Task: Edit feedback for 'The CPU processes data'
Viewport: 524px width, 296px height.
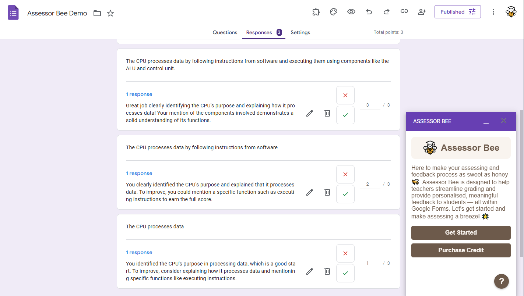Action: pyautogui.click(x=310, y=271)
